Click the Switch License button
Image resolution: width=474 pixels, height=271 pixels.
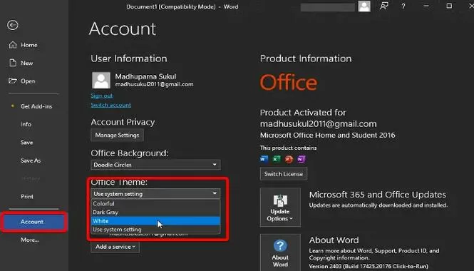click(284, 174)
